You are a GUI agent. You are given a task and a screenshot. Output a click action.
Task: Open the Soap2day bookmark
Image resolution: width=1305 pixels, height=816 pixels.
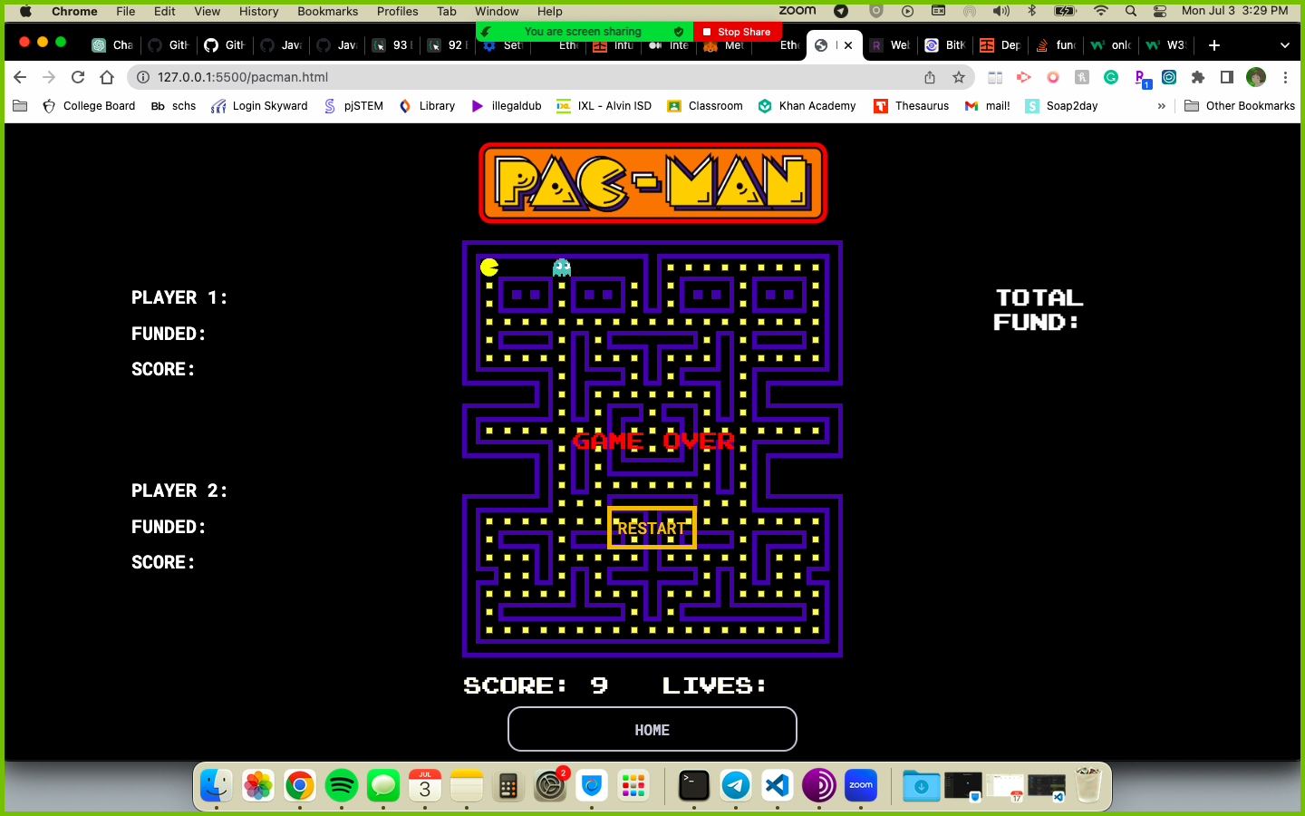click(1061, 106)
